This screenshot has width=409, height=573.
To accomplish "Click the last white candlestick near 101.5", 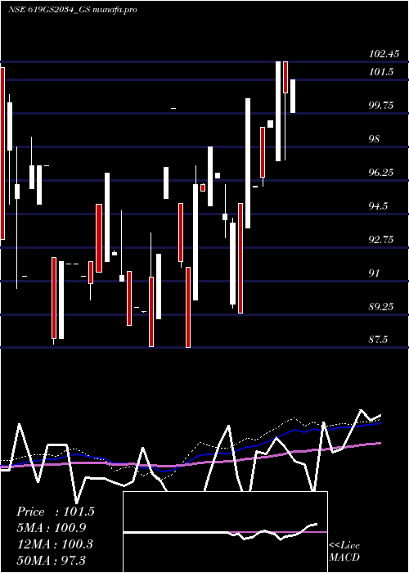I will tap(293, 96).
